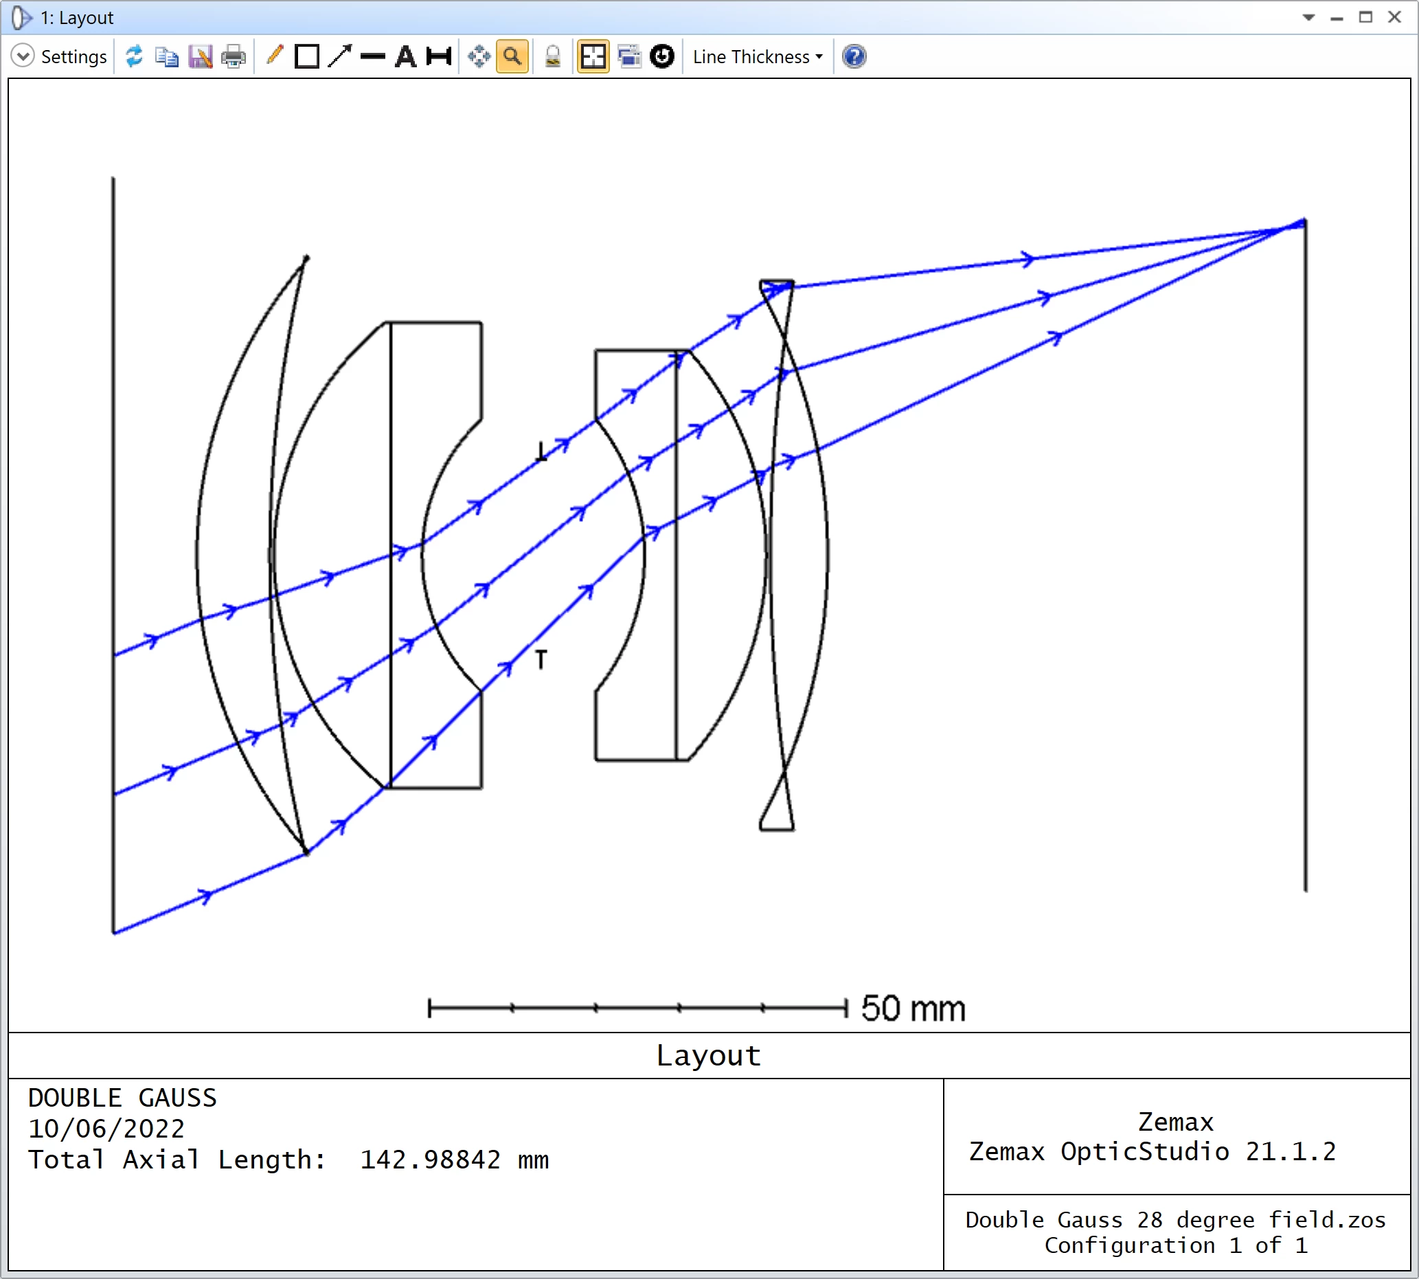This screenshot has width=1419, height=1279.
Task: Select the Zoom magnifier tool
Action: click(511, 56)
